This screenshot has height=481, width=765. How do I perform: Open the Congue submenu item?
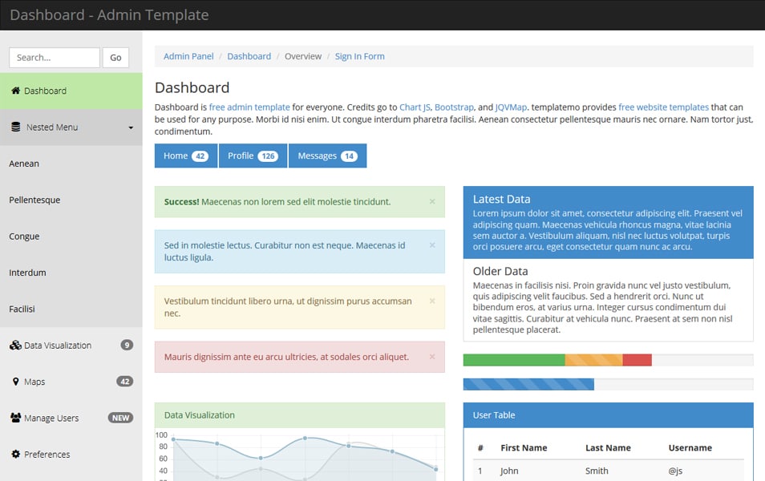point(71,236)
